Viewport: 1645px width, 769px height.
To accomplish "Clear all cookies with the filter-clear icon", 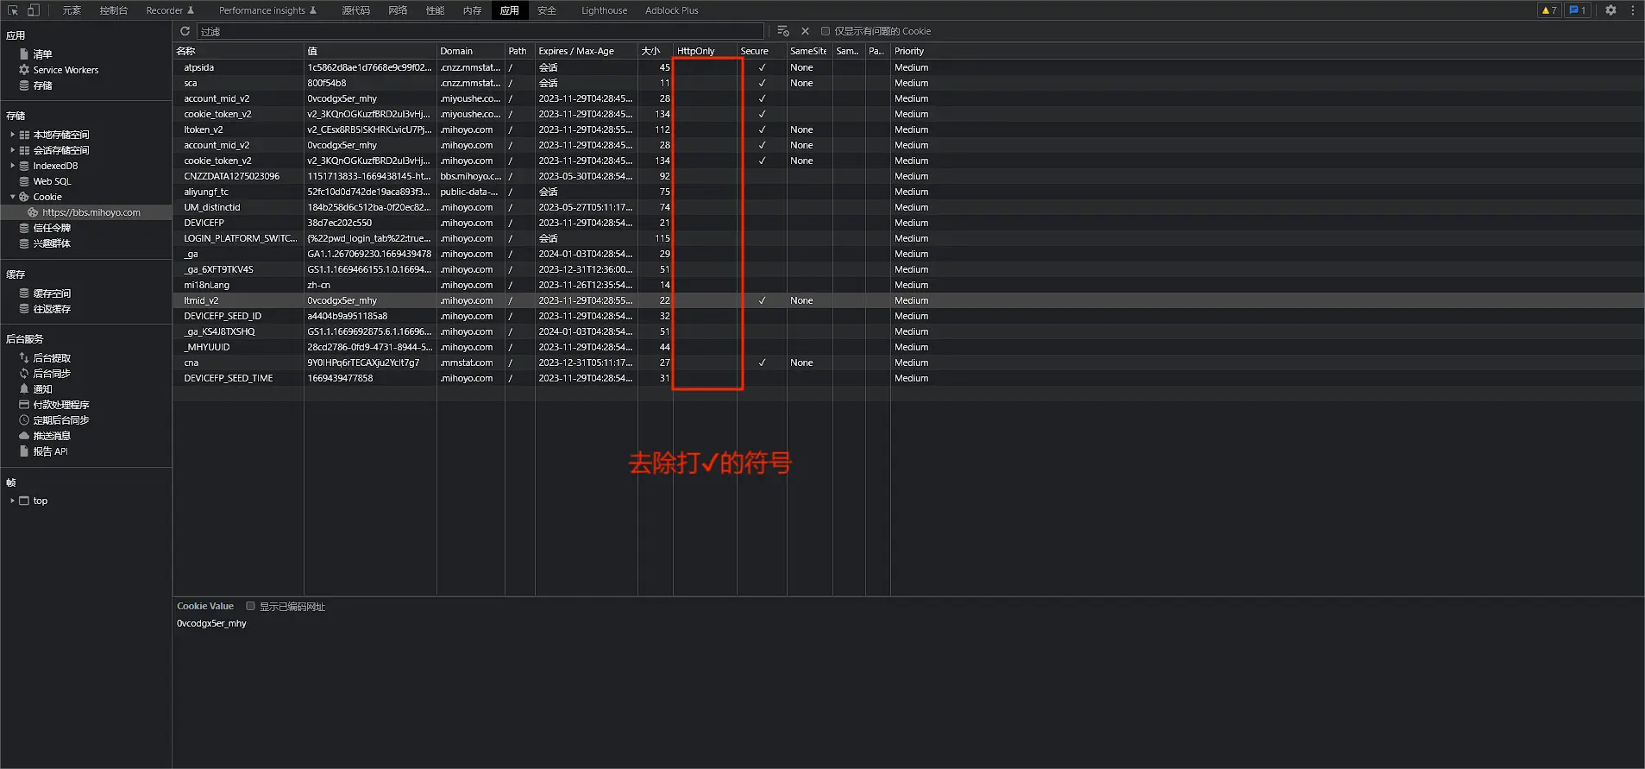I will (x=783, y=31).
